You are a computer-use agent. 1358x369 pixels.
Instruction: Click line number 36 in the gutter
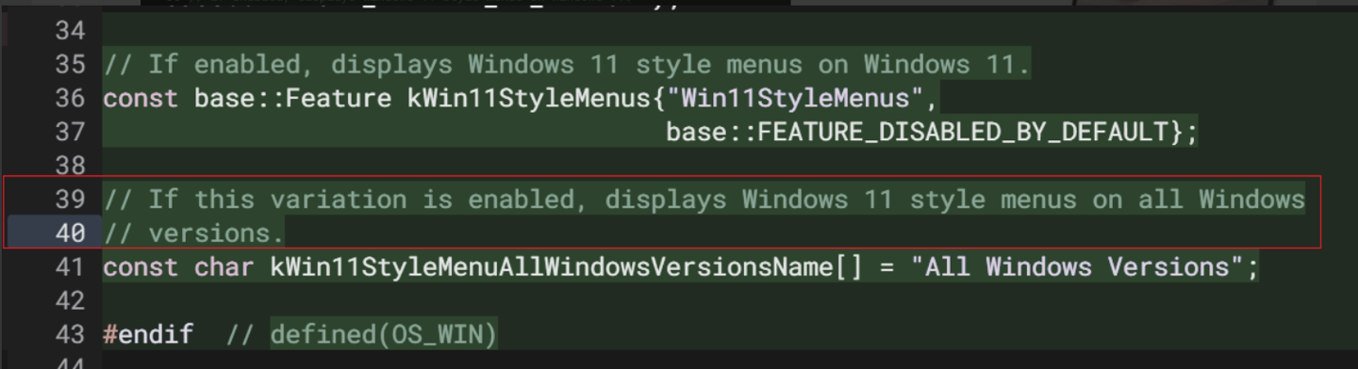tap(70, 98)
